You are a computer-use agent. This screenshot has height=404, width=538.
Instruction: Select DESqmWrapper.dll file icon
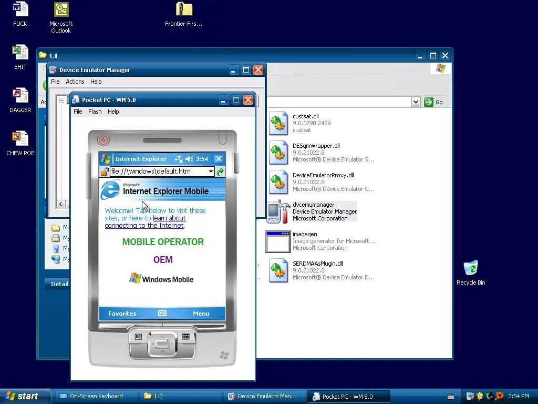[278, 153]
